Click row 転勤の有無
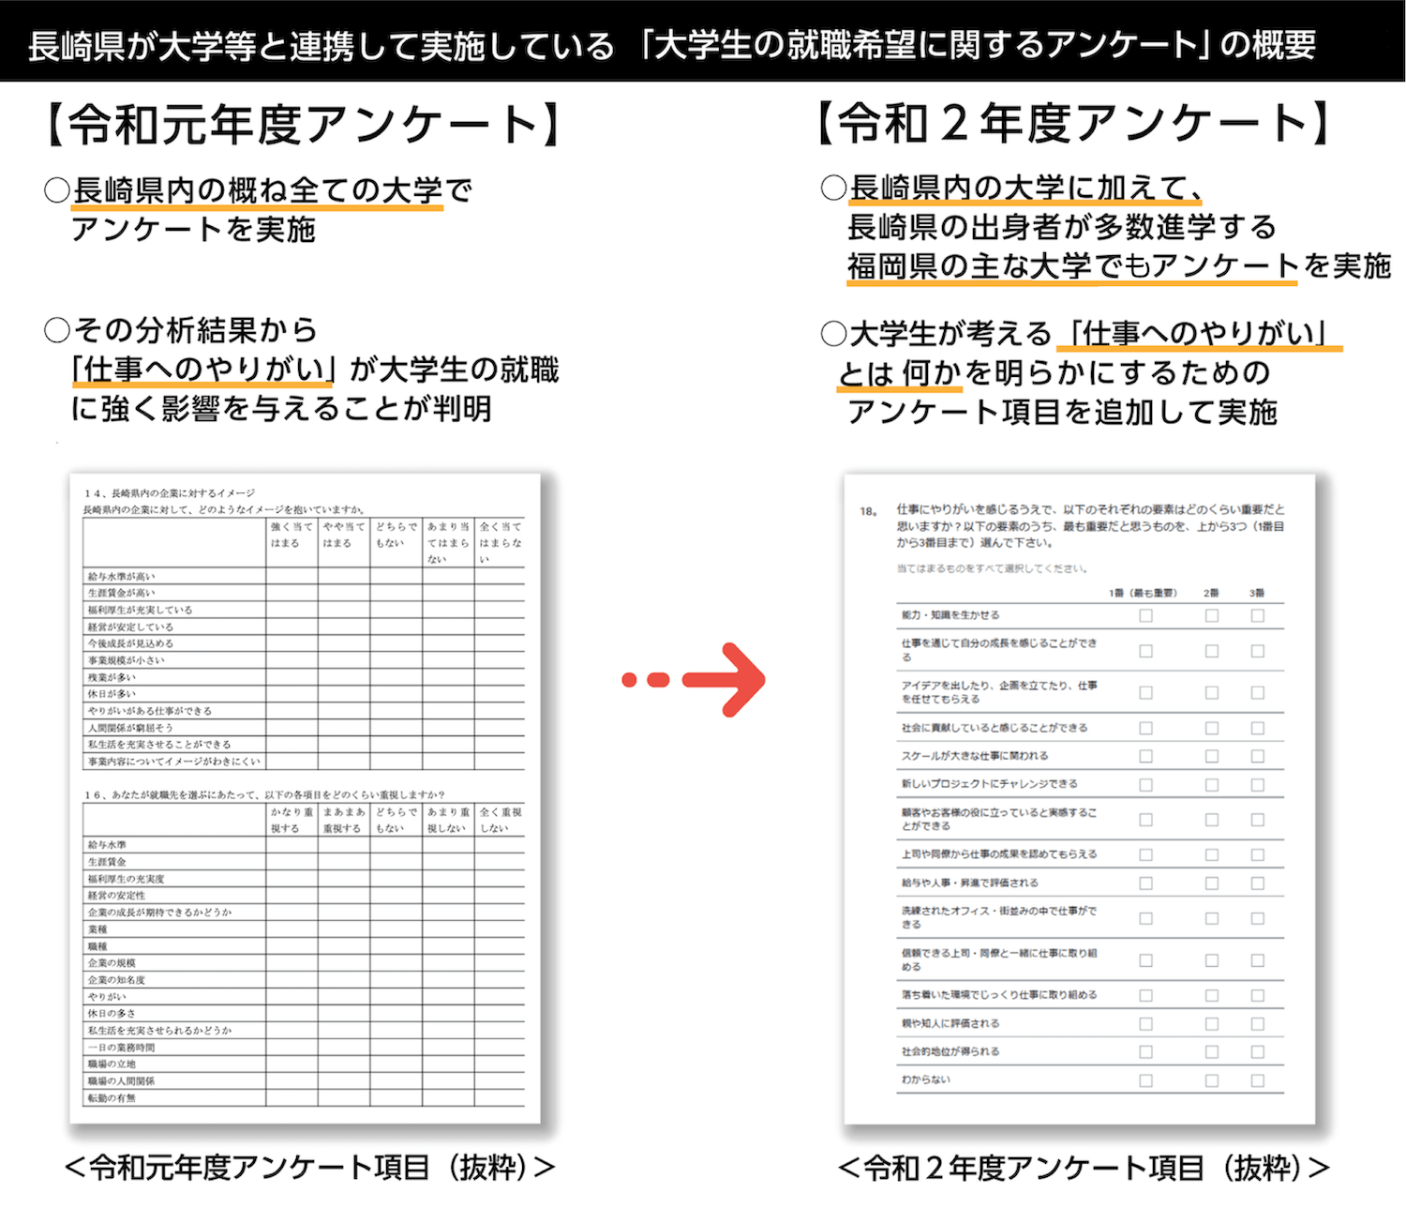The image size is (1406, 1208). pos(304,1098)
